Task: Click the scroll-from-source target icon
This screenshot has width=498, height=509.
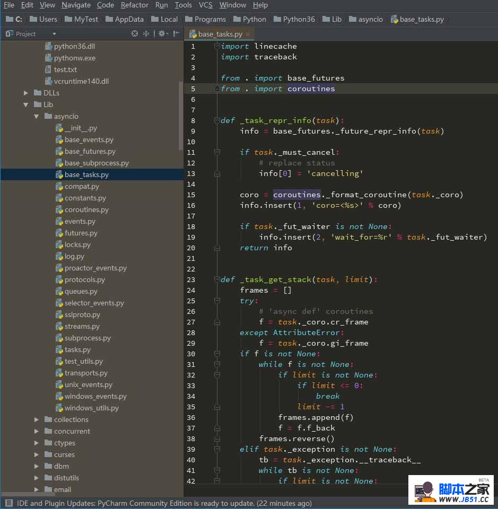Action: tap(134, 33)
